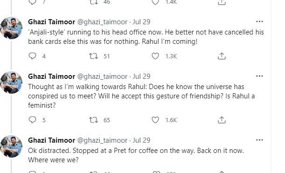Share the 'walking towards Rahul' tweet
This screenshot has height=173, width=285.
222,120
